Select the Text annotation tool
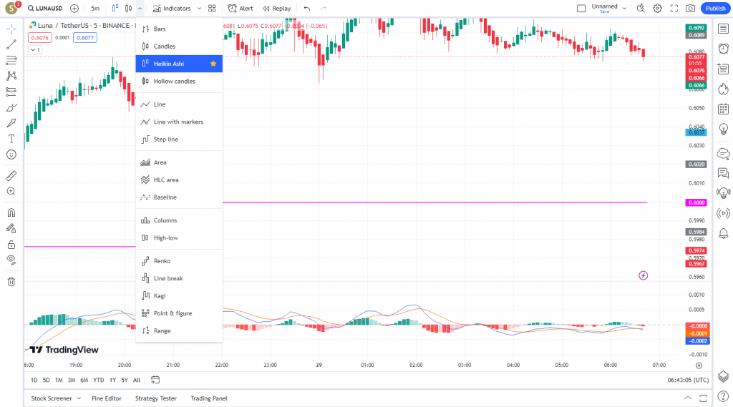The image size is (733, 407). (11, 139)
